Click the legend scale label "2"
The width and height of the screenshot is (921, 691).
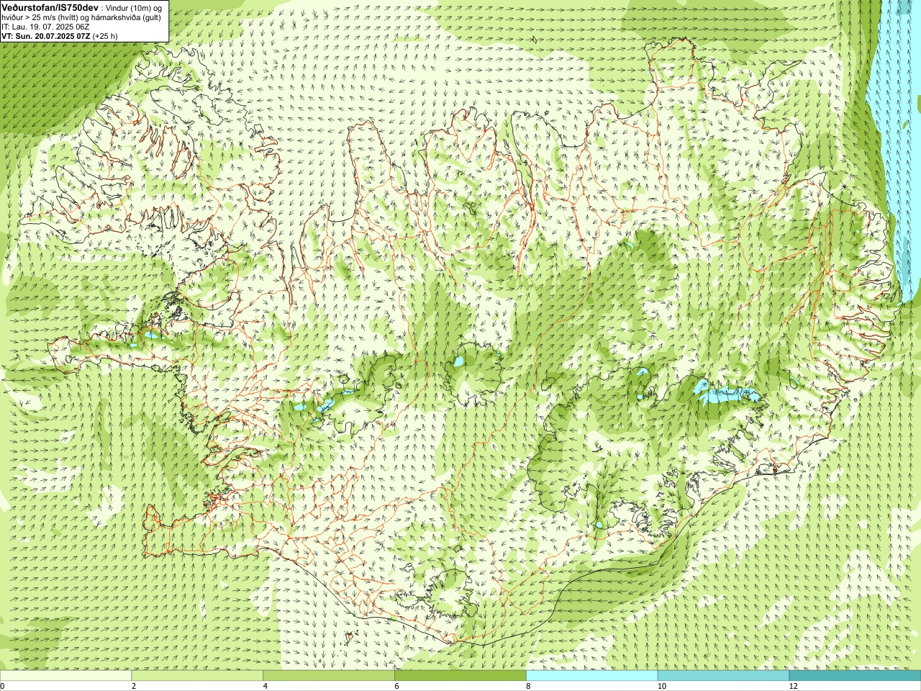(x=134, y=687)
